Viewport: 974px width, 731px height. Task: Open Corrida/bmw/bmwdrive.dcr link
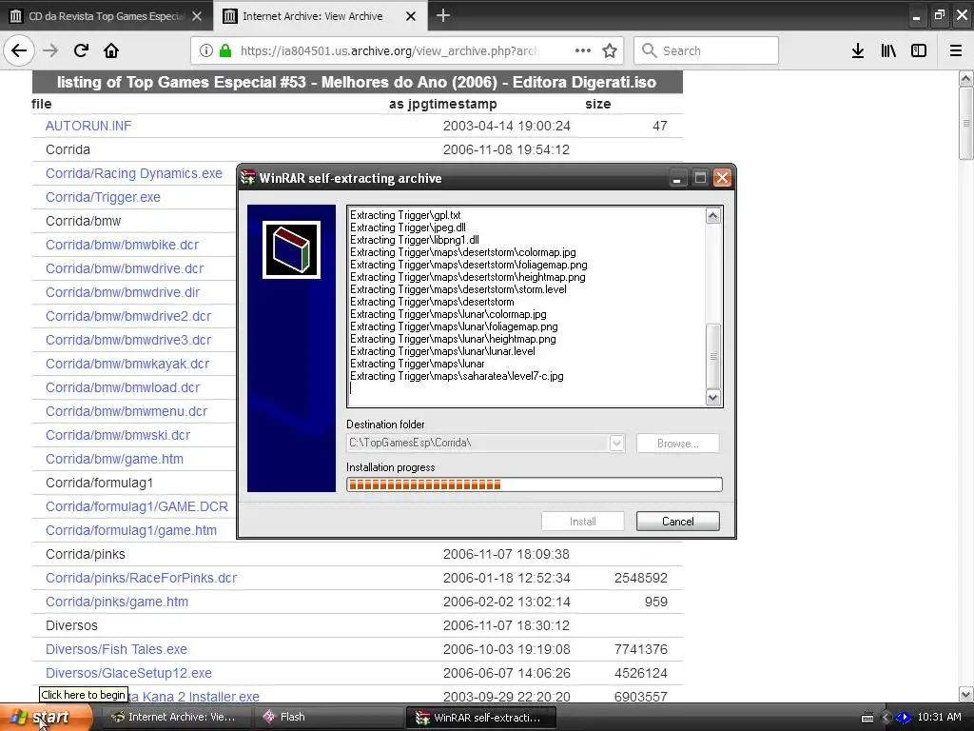[x=125, y=268]
